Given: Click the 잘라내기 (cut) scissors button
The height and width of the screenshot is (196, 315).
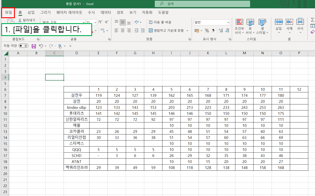Looking at the screenshot, I should click(27, 20).
